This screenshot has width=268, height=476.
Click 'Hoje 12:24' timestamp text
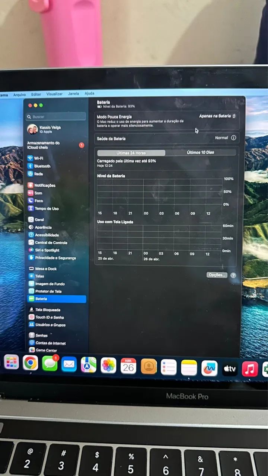(x=105, y=166)
